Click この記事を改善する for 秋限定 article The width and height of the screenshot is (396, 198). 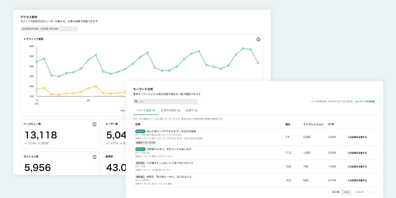[x=357, y=181]
